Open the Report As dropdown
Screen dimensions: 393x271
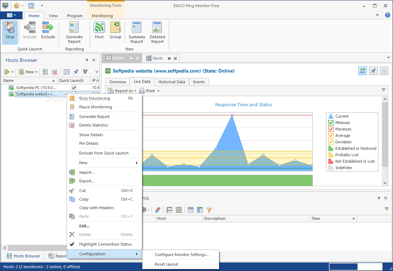(122, 91)
